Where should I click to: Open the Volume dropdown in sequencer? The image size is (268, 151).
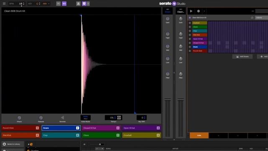(261, 18)
